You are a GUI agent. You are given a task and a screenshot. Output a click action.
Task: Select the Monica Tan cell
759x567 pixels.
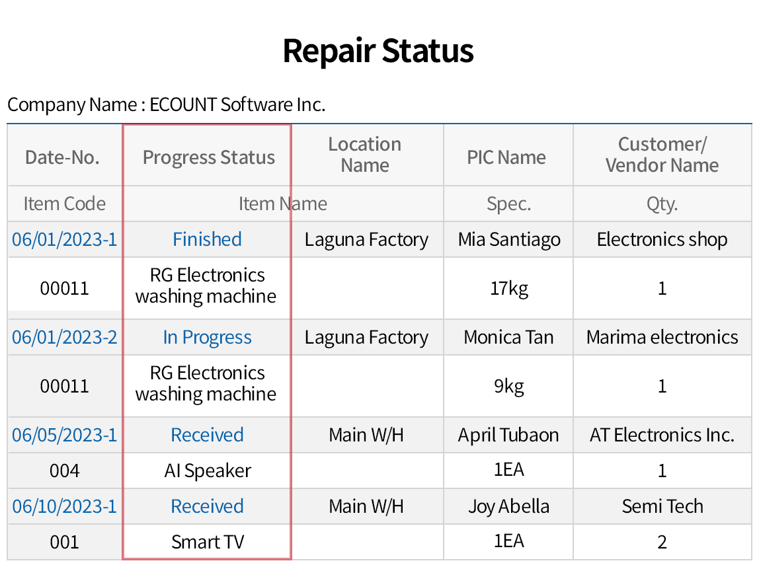508,337
